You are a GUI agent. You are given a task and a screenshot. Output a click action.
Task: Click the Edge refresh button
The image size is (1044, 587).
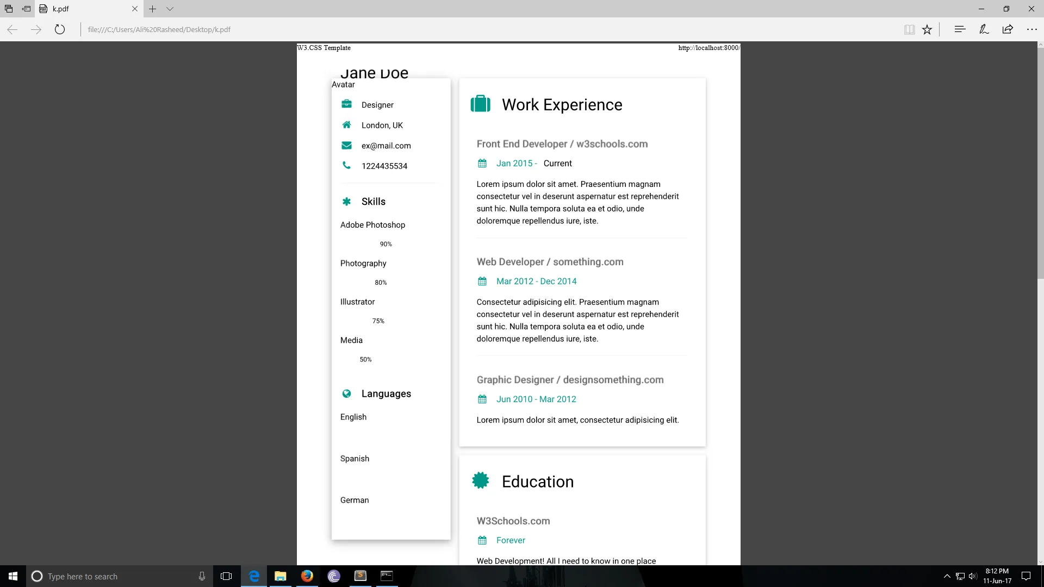coord(60,29)
